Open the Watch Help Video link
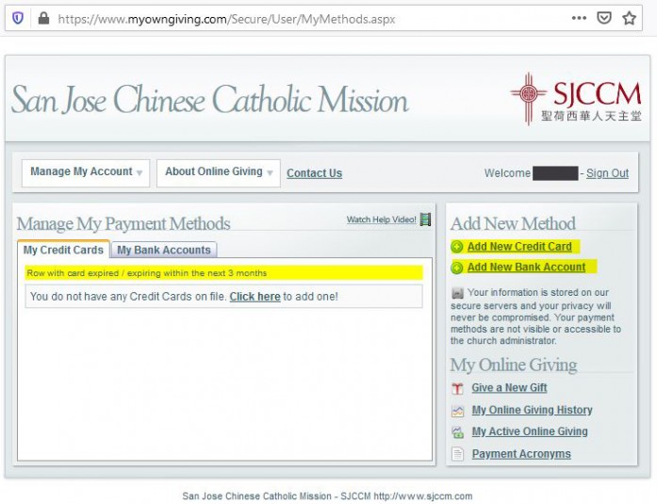The width and height of the screenshot is (657, 504). pos(381,219)
